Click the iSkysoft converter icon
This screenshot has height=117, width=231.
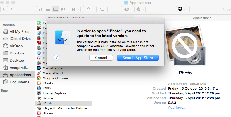39,108
